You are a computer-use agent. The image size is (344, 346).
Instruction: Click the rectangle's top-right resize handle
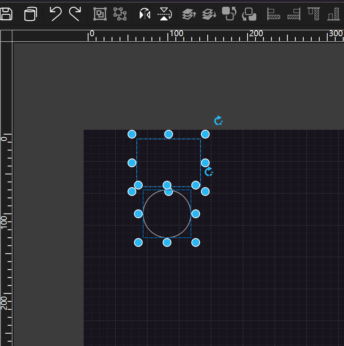coord(205,134)
